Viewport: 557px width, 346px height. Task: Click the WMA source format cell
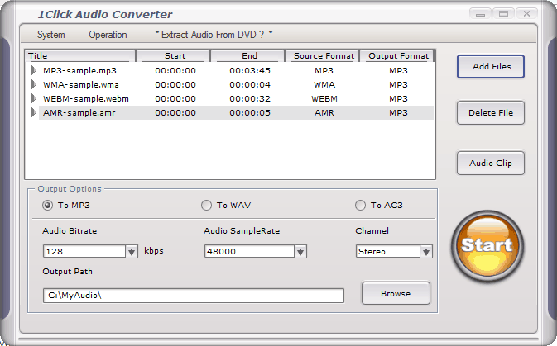pyautogui.click(x=324, y=85)
